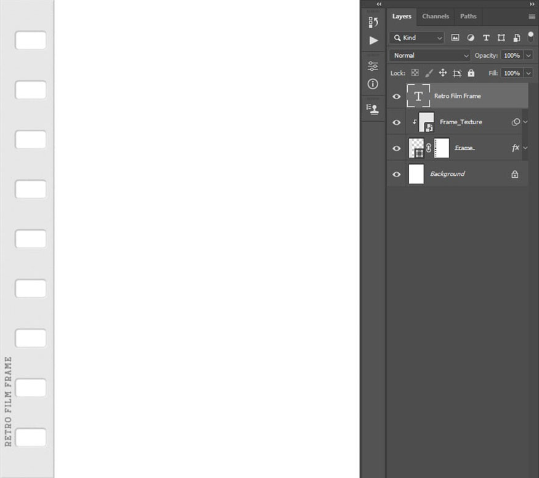Filter layers by adjustment layers icon
Viewport: 539px width, 478px height.
[x=471, y=38]
